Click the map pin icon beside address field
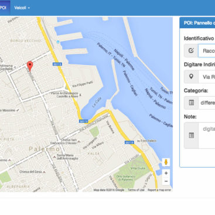215x215 pixels. 191,77
